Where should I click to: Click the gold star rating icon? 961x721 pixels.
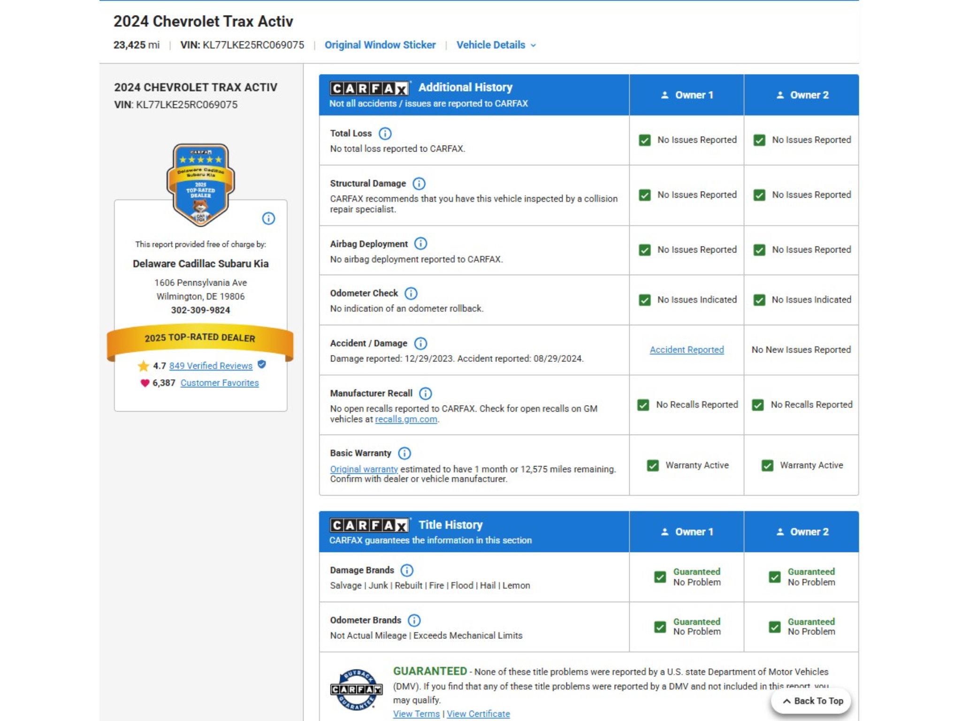(x=143, y=366)
